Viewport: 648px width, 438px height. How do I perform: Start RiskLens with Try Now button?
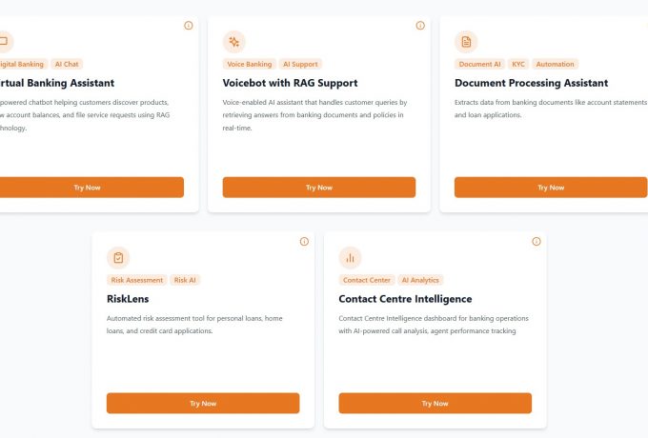pyautogui.click(x=203, y=404)
